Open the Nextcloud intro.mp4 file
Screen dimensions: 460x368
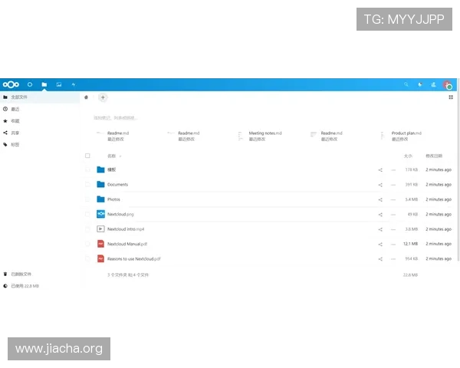[126, 229]
